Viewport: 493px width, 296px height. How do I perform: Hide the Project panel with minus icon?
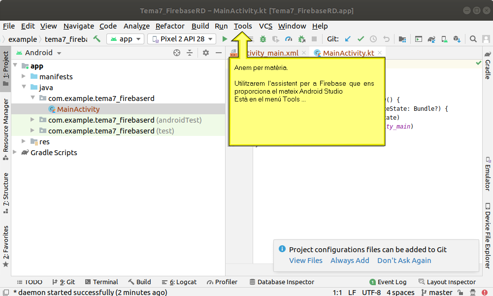[219, 53]
